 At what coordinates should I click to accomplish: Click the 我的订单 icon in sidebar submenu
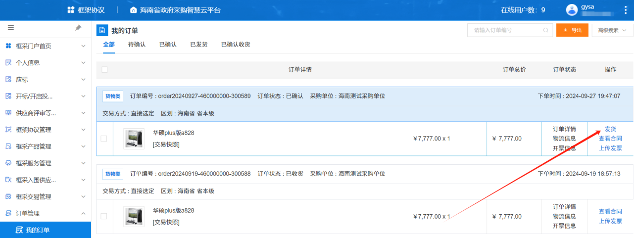19,230
